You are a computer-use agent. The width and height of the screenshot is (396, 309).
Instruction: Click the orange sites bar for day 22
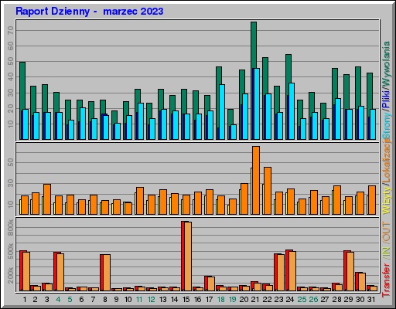pos(268,191)
